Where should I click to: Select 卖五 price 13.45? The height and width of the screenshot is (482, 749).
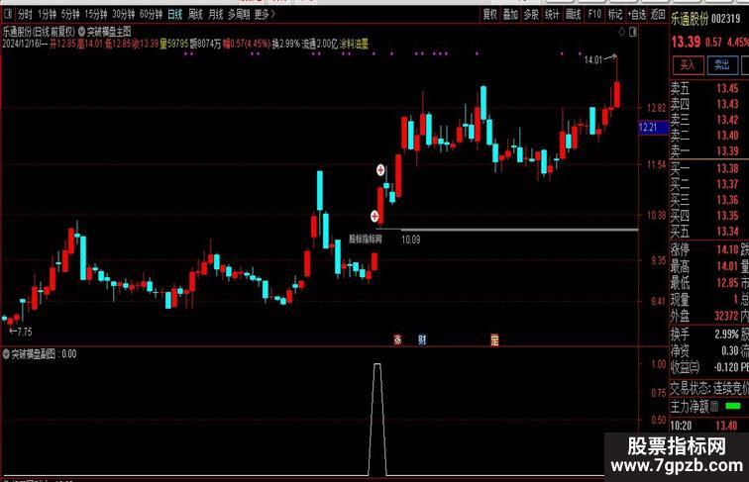click(x=727, y=88)
